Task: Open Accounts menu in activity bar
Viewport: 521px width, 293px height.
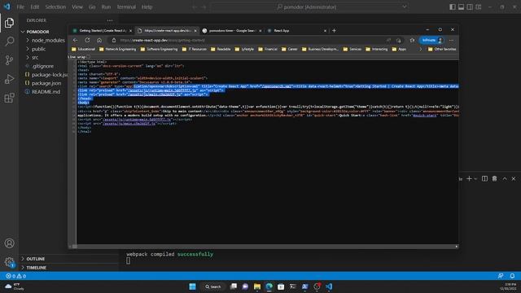Action: [9, 243]
